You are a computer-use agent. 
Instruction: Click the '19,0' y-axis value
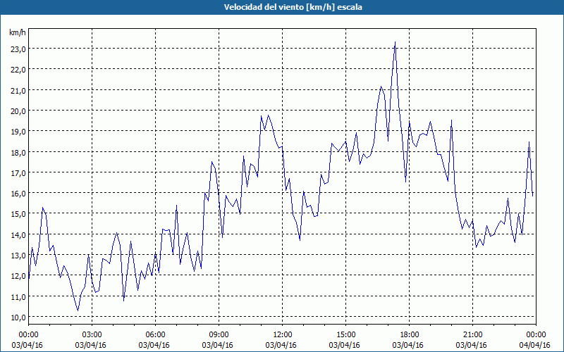(x=18, y=132)
